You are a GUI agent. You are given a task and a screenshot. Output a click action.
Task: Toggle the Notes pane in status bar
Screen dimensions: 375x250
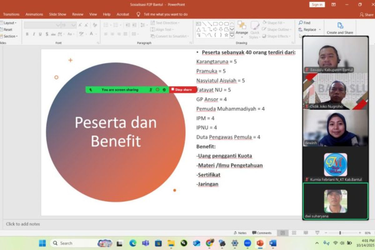pyautogui.click(x=240, y=233)
